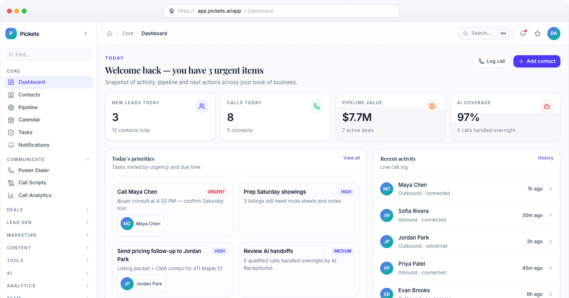Click the URGENT badge on Maya Chen task
Screen dimensions: 569x298
click(216, 192)
